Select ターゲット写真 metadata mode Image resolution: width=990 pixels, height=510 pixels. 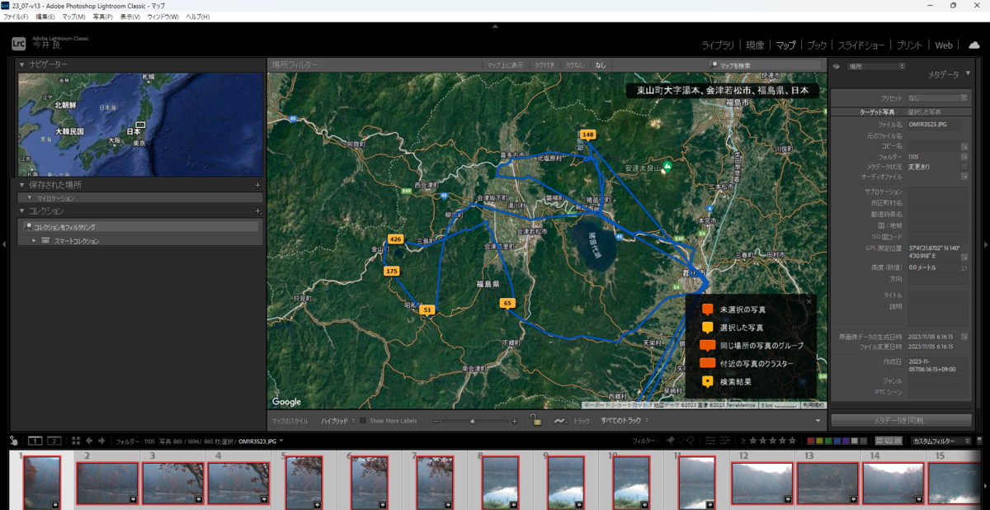click(877, 111)
